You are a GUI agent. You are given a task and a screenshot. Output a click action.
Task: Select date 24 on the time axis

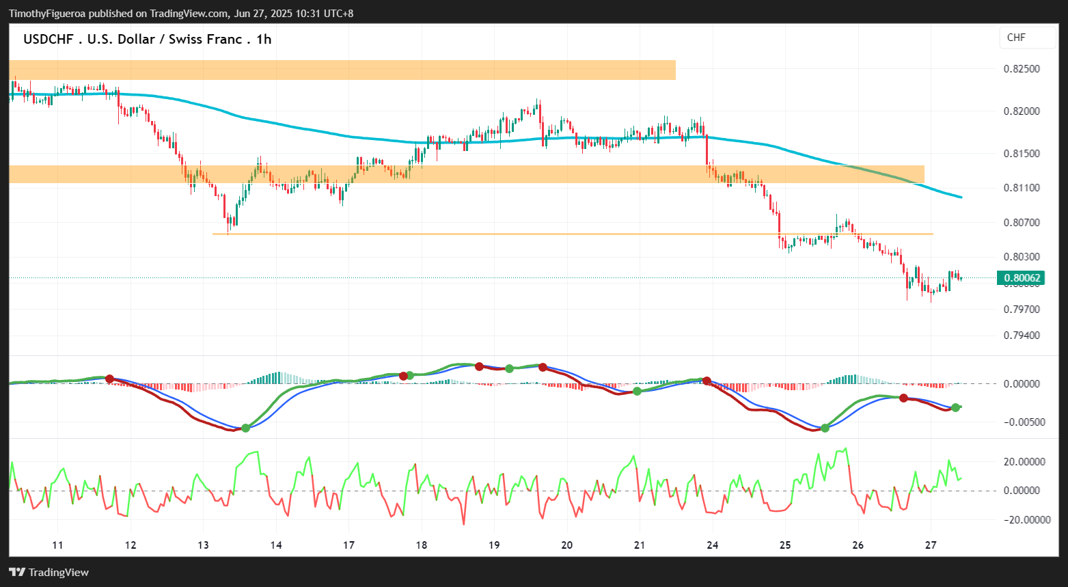coord(713,545)
